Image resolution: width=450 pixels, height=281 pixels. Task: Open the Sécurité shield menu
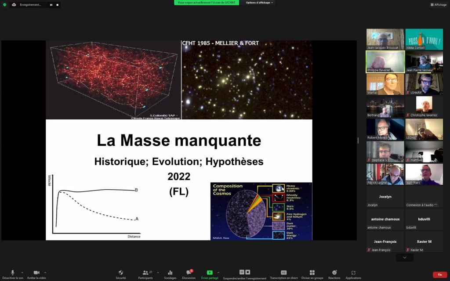coord(121,274)
